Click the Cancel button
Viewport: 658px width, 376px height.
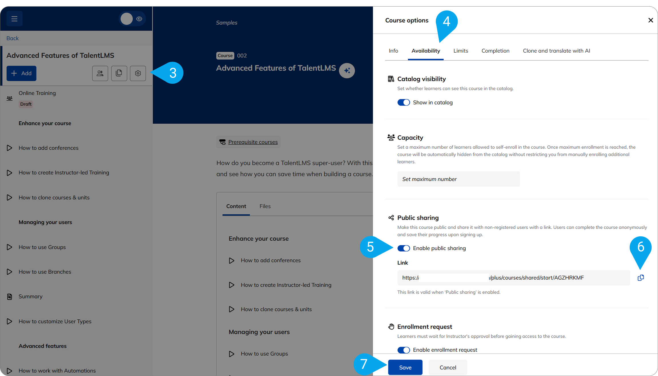(448, 367)
